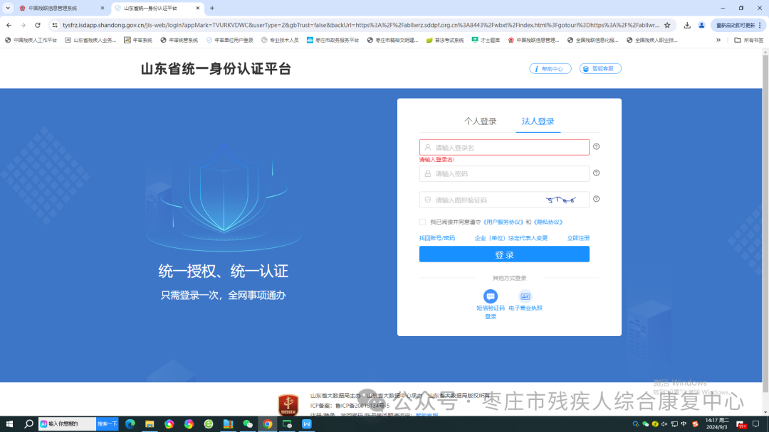Screen dimensions: 769x432
Task: Open the 《用户服务协议》 link
Action: click(503, 222)
